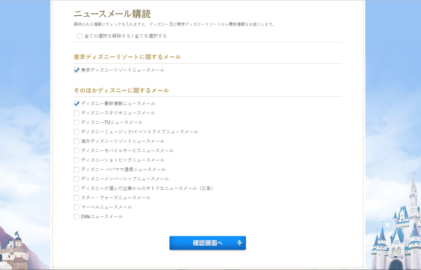Screen dimensions: 421x270
Task: Enable ディズニーモバイルサービスニュースメール checkbox
Action: point(76,151)
